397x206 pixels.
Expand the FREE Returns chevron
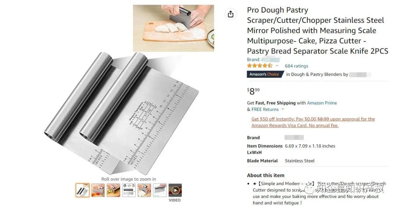283,109
